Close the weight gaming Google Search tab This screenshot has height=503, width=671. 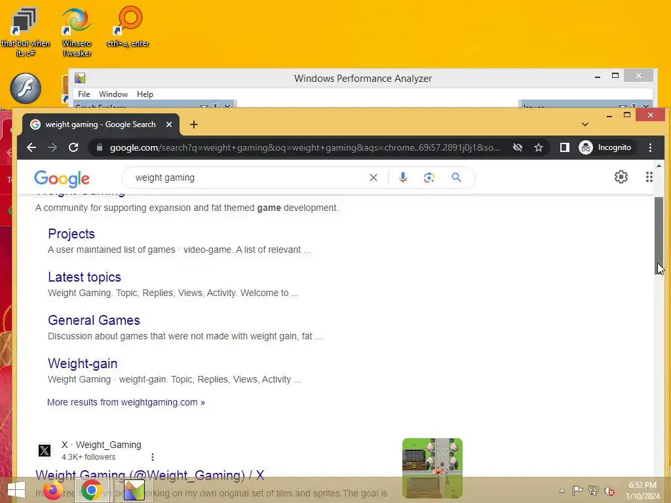(169, 124)
